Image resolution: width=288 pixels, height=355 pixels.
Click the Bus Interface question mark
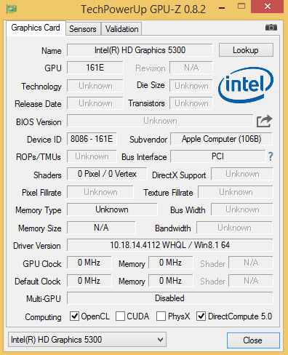coord(271,156)
